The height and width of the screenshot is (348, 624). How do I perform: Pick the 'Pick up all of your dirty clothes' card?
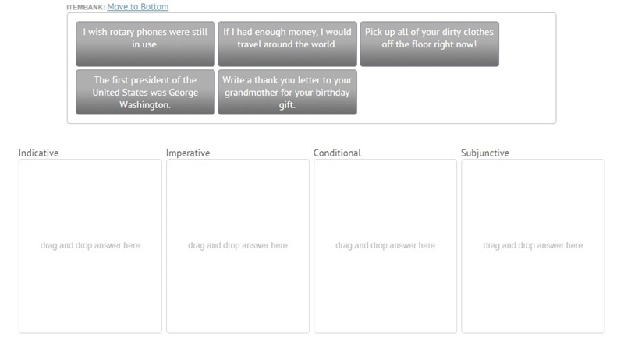tap(430, 44)
